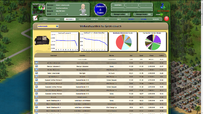Select the ?? map quadrant
This screenshot has height=114, width=203.
(x=35, y=12)
